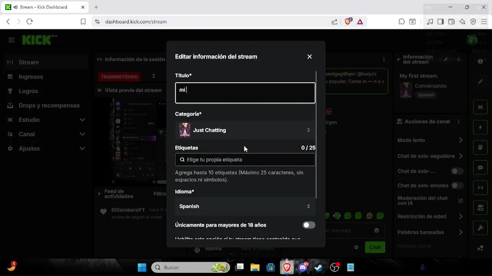Click the lightning bolt quick actions icon
The width and height of the screenshot is (492, 276).
[x=480, y=127]
